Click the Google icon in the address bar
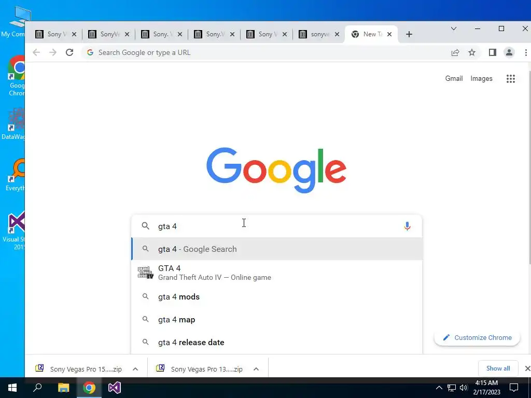The height and width of the screenshot is (398, 531). pos(90,52)
